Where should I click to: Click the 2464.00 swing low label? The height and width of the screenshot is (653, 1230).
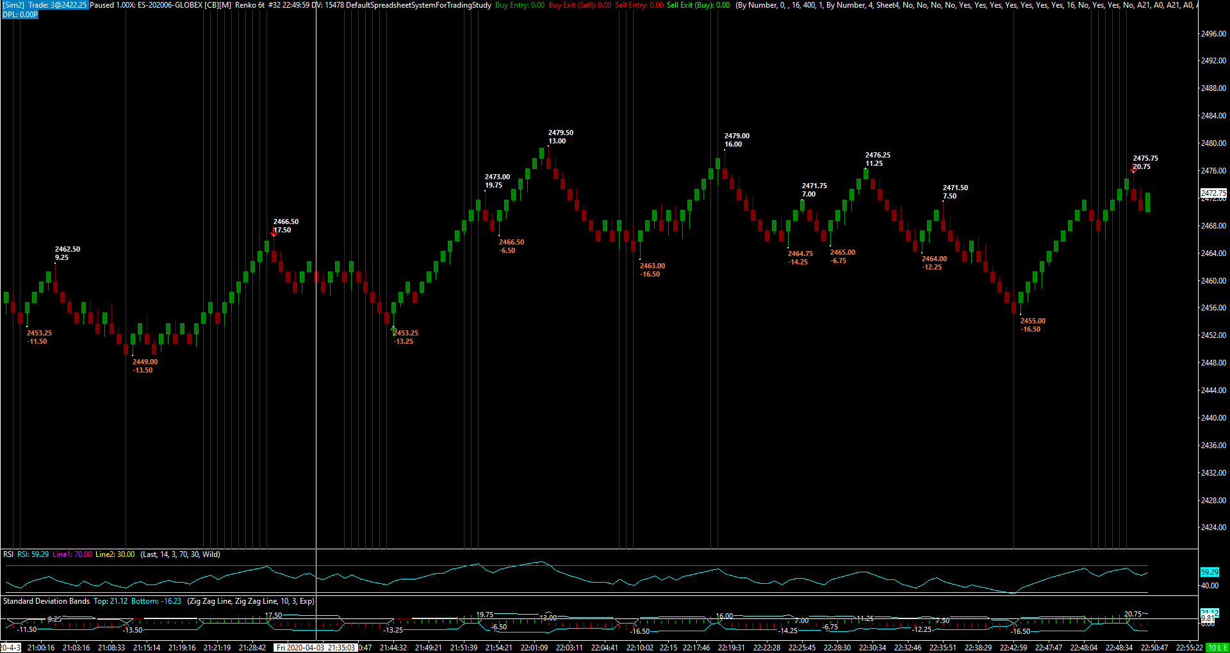click(934, 259)
